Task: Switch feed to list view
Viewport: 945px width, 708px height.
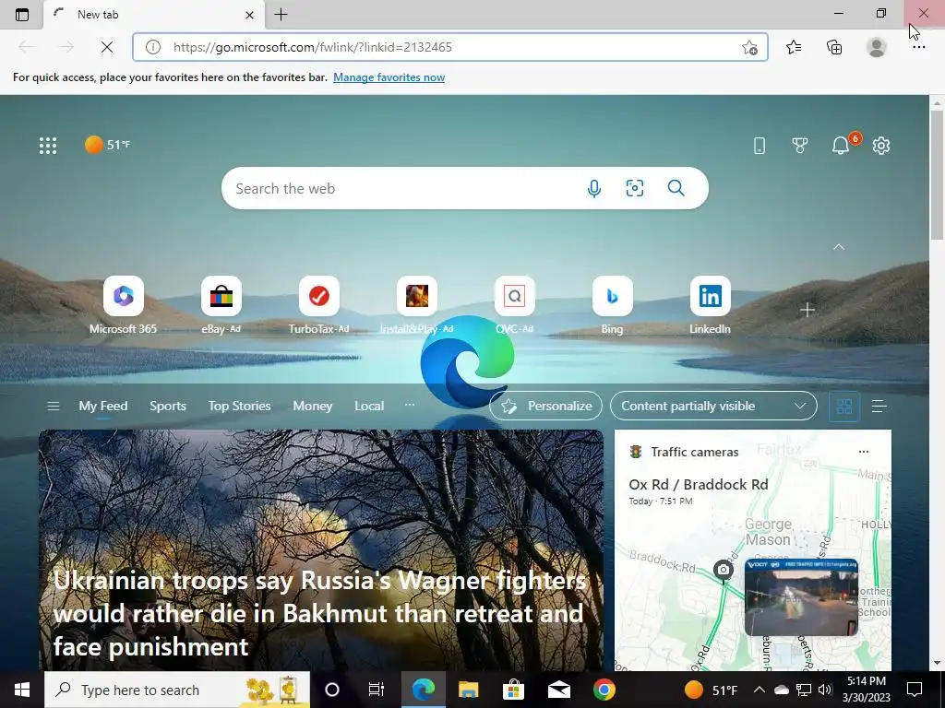Action: click(x=879, y=407)
